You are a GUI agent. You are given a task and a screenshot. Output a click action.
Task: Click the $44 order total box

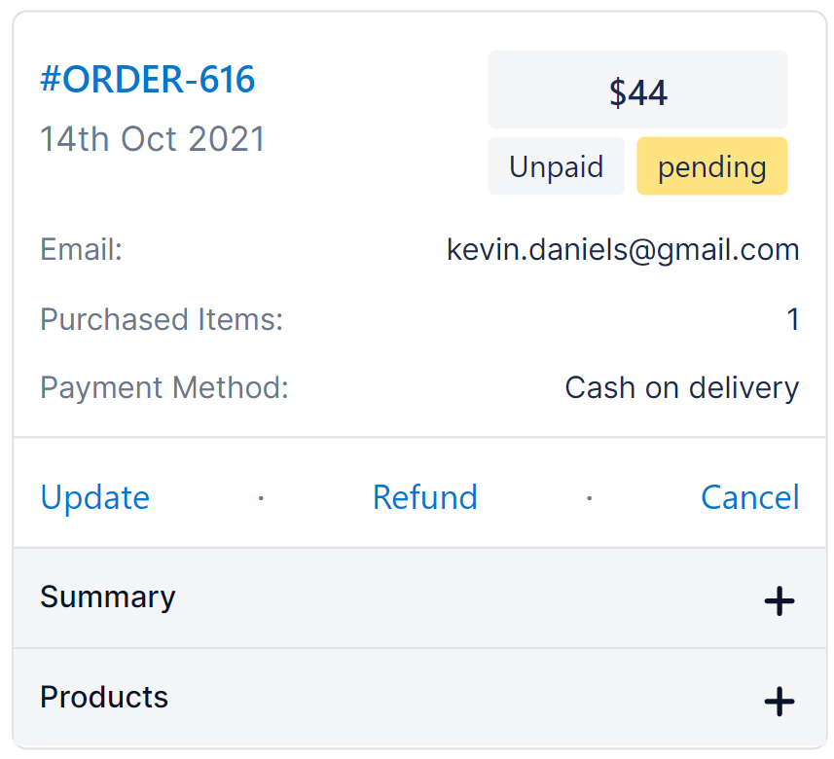(x=637, y=91)
